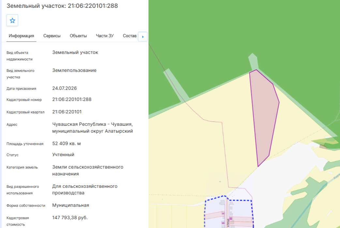Click land category 'Земли сельскохозяйственного назначения'
The width and height of the screenshot is (340, 228).
pos(88,171)
